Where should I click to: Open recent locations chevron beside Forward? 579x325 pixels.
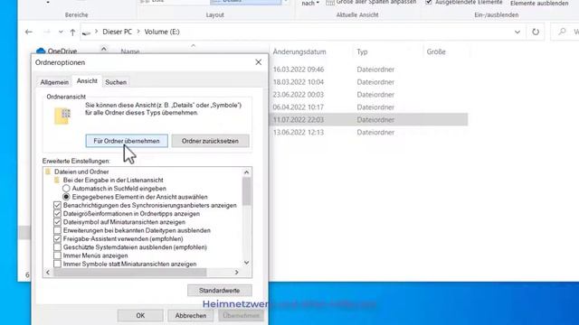61,32
